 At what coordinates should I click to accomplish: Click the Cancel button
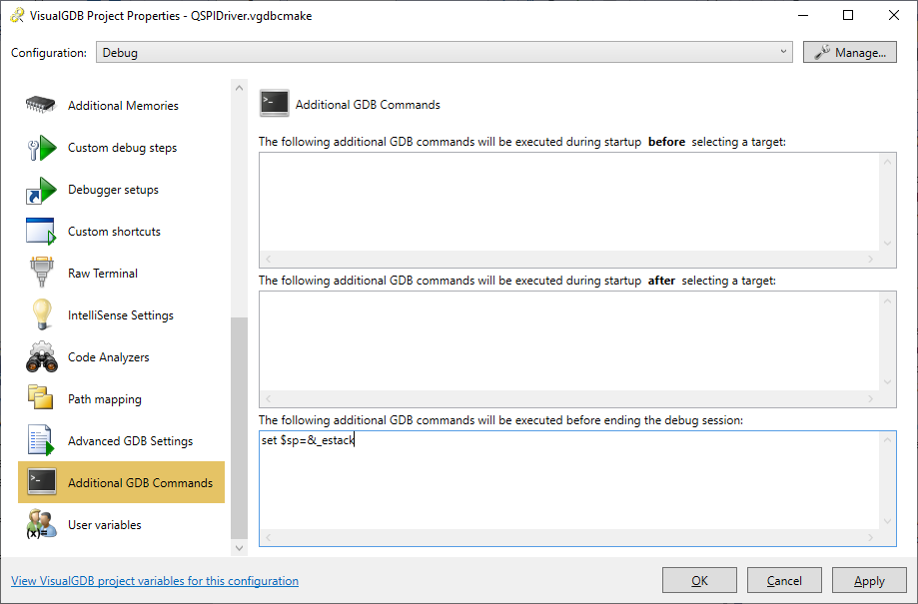click(x=784, y=581)
